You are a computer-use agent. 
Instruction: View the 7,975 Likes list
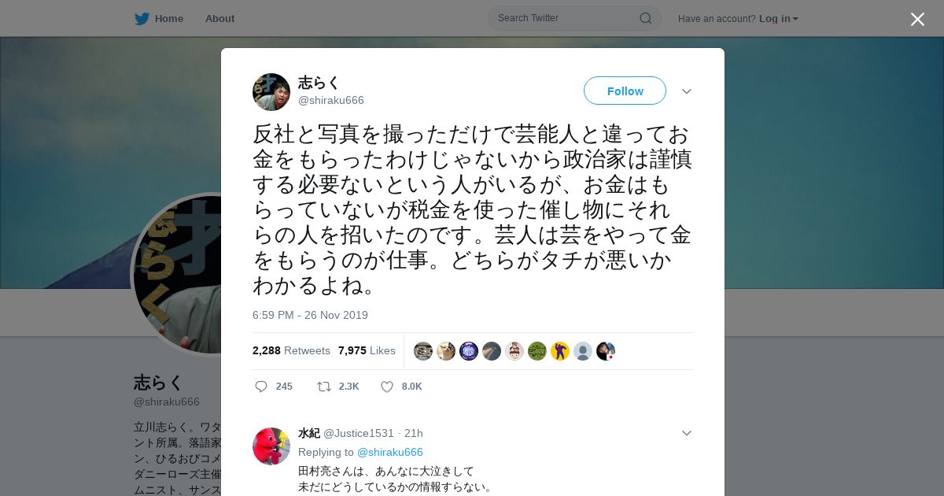(x=367, y=350)
